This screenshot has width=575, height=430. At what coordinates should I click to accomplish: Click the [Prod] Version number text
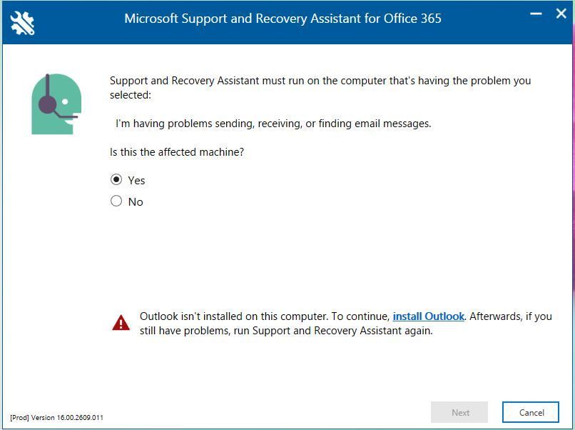56,417
